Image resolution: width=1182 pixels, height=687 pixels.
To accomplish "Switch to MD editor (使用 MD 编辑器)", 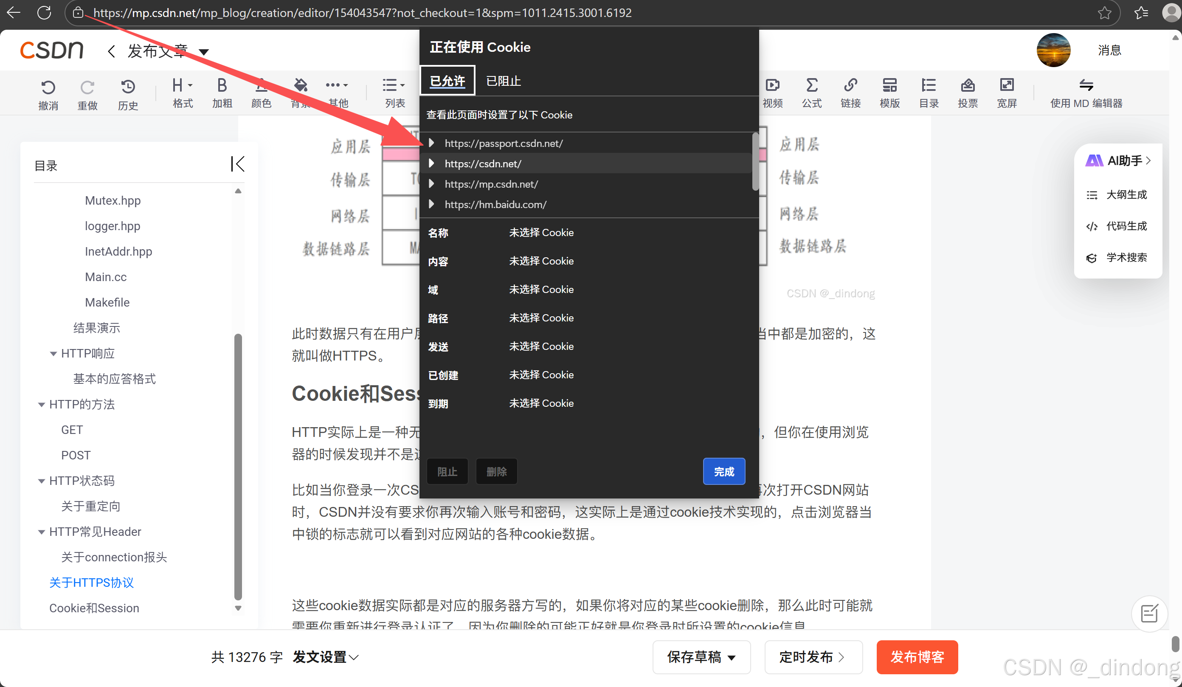I will click(x=1086, y=93).
